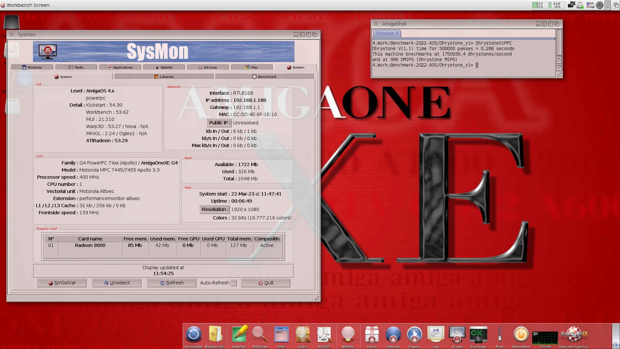The height and width of the screenshot is (349, 620).
Task: Open the US keyboard layout icon
Action: (590, 5)
